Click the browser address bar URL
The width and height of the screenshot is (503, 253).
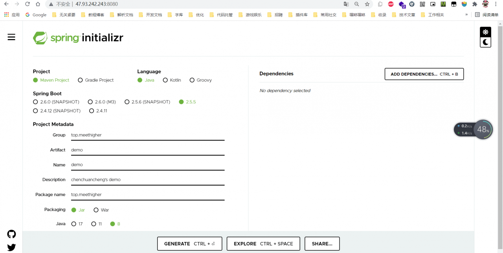point(96,4)
